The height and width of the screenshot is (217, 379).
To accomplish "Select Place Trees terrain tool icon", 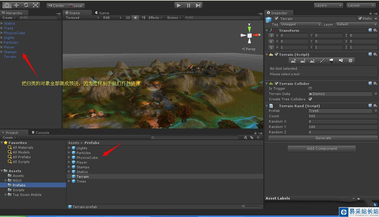I will 331,61.
